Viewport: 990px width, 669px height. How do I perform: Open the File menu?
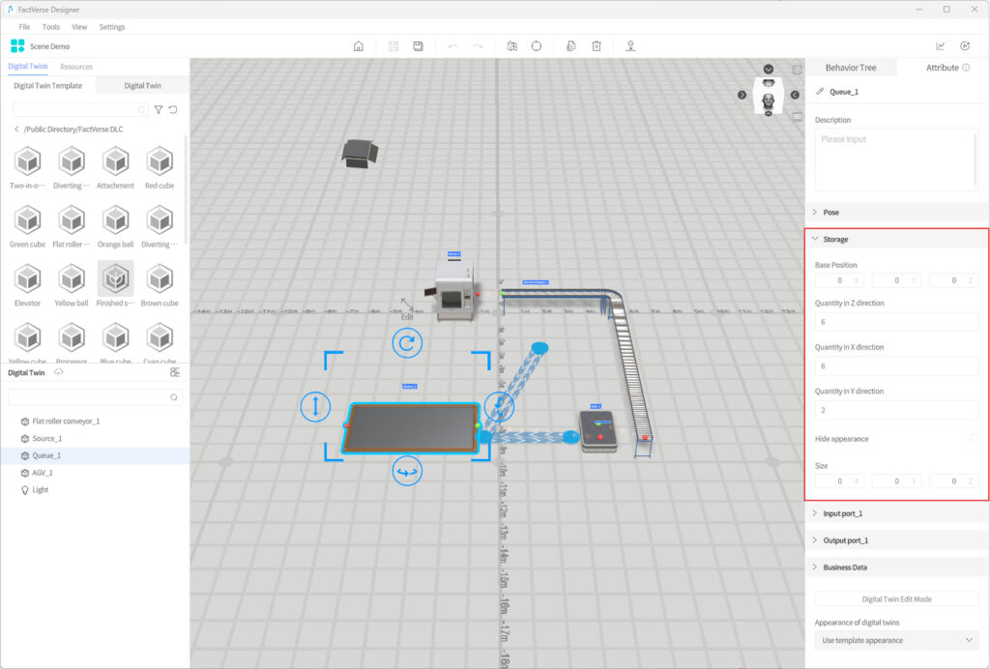(x=24, y=26)
